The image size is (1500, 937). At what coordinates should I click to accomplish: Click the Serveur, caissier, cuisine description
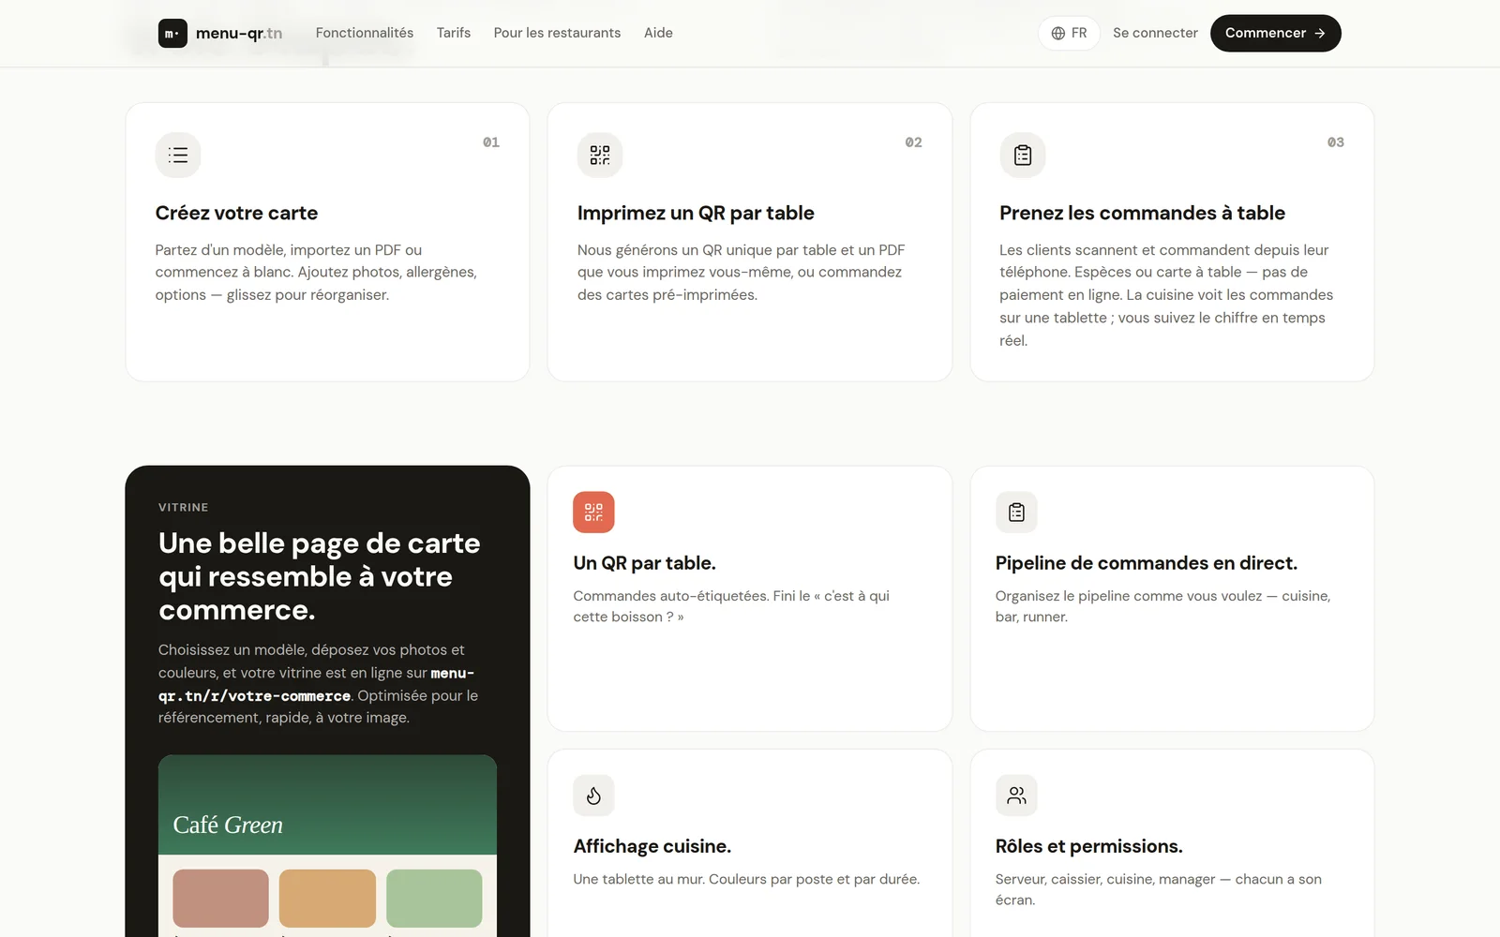(x=1159, y=889)
